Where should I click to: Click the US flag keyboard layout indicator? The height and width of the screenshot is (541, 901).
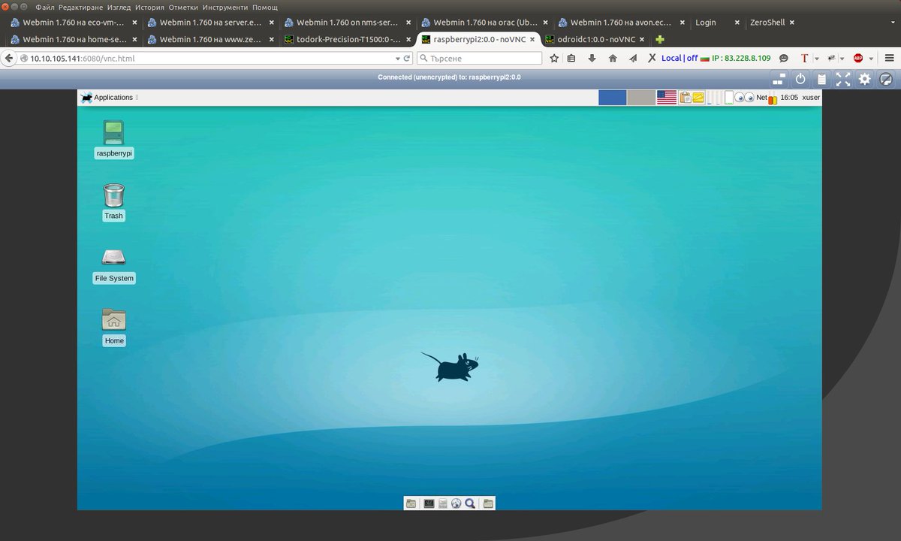click(x=667, y=97)
